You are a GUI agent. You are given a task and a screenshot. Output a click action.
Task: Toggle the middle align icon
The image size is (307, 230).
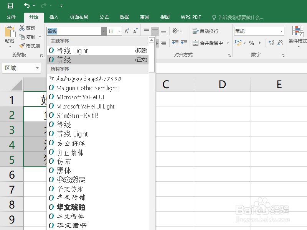pos(155,31)
